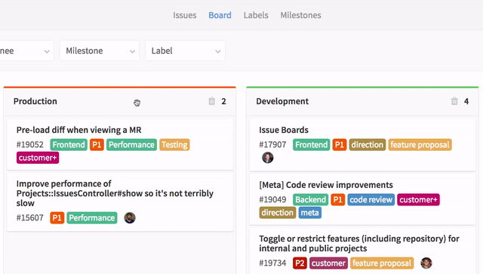Open '[Meta] Code review improvements' issue
The width and height of the screenshot is (483, 274).
pos(326,185)
